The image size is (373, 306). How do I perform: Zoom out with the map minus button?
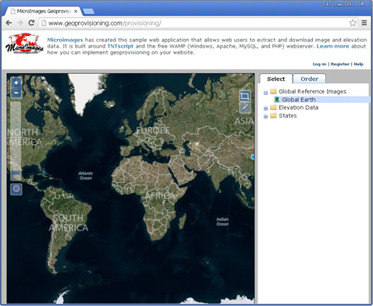pyautogui.click(x=16, y=93)
